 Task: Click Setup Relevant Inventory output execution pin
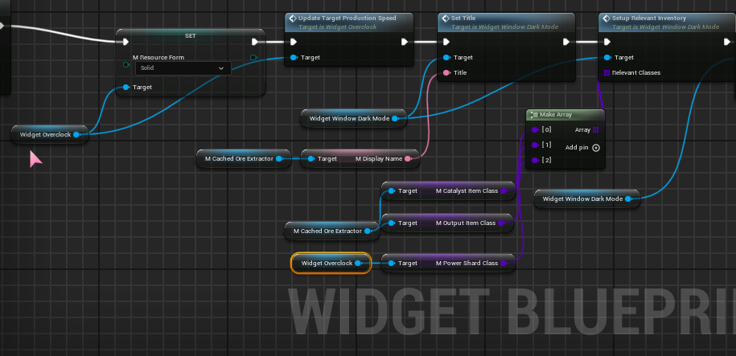click(727, 42)
